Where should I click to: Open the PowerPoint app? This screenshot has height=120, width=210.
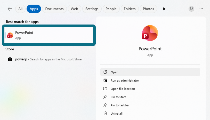tap(150, 72)
